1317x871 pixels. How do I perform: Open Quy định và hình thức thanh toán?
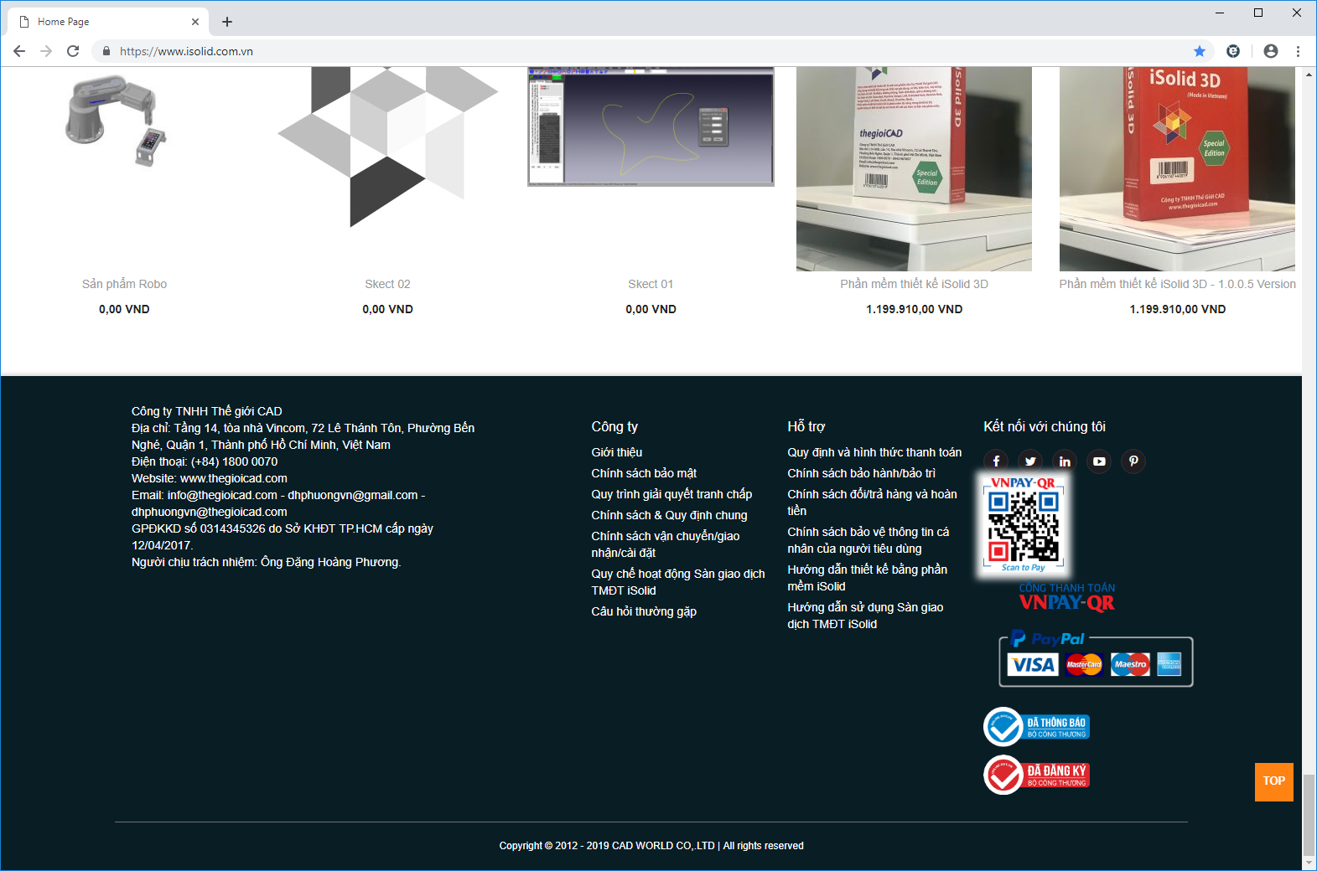[x=874, y=452]
